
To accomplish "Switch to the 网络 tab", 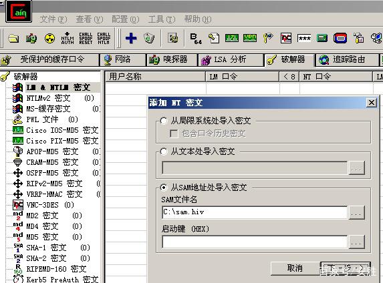I will [123, 60].
